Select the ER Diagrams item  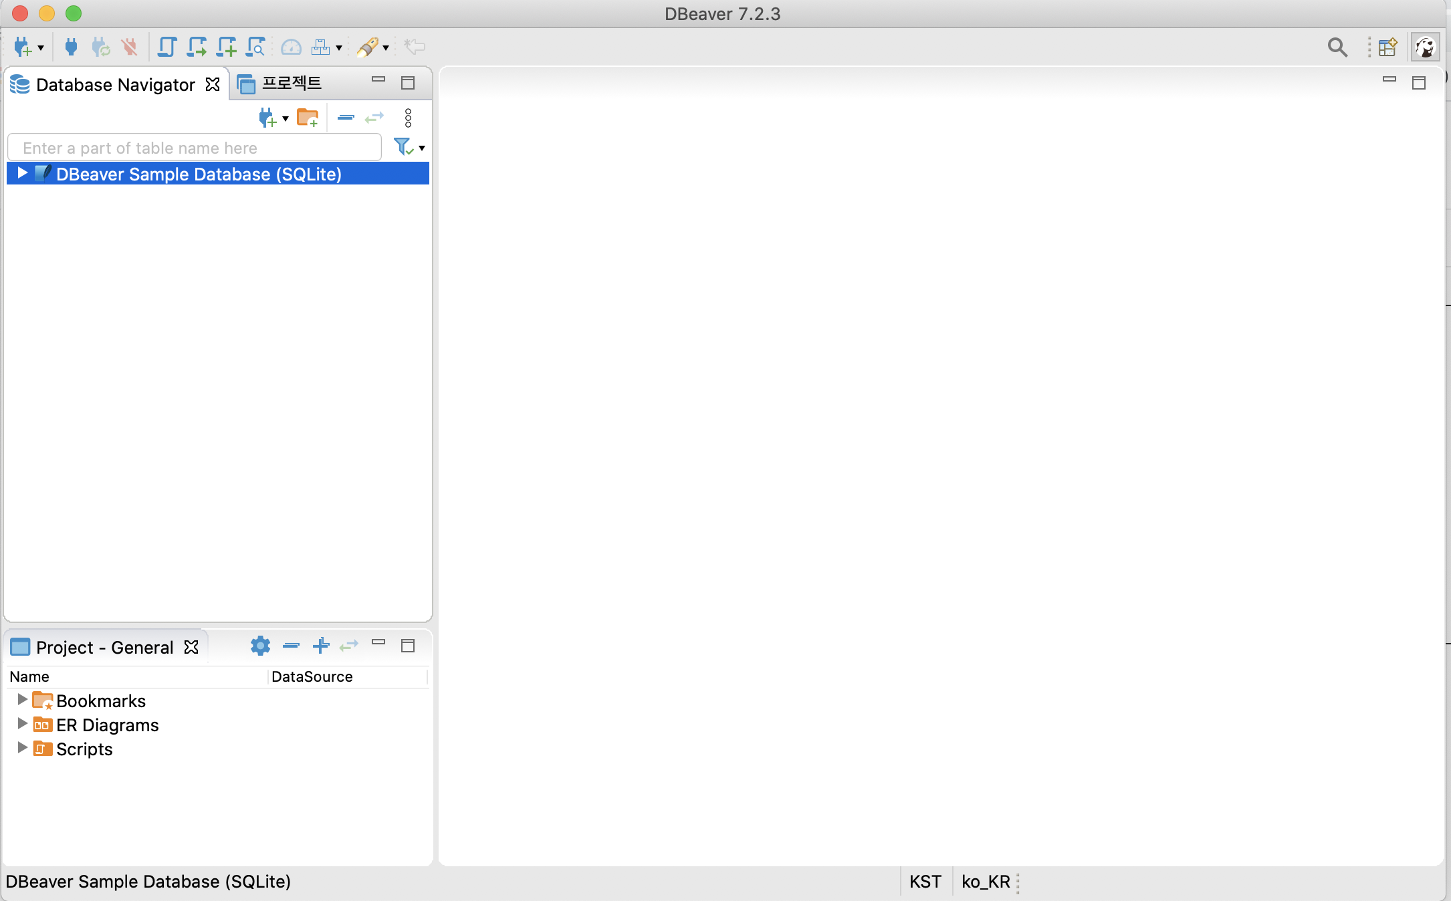pos(107,725)
